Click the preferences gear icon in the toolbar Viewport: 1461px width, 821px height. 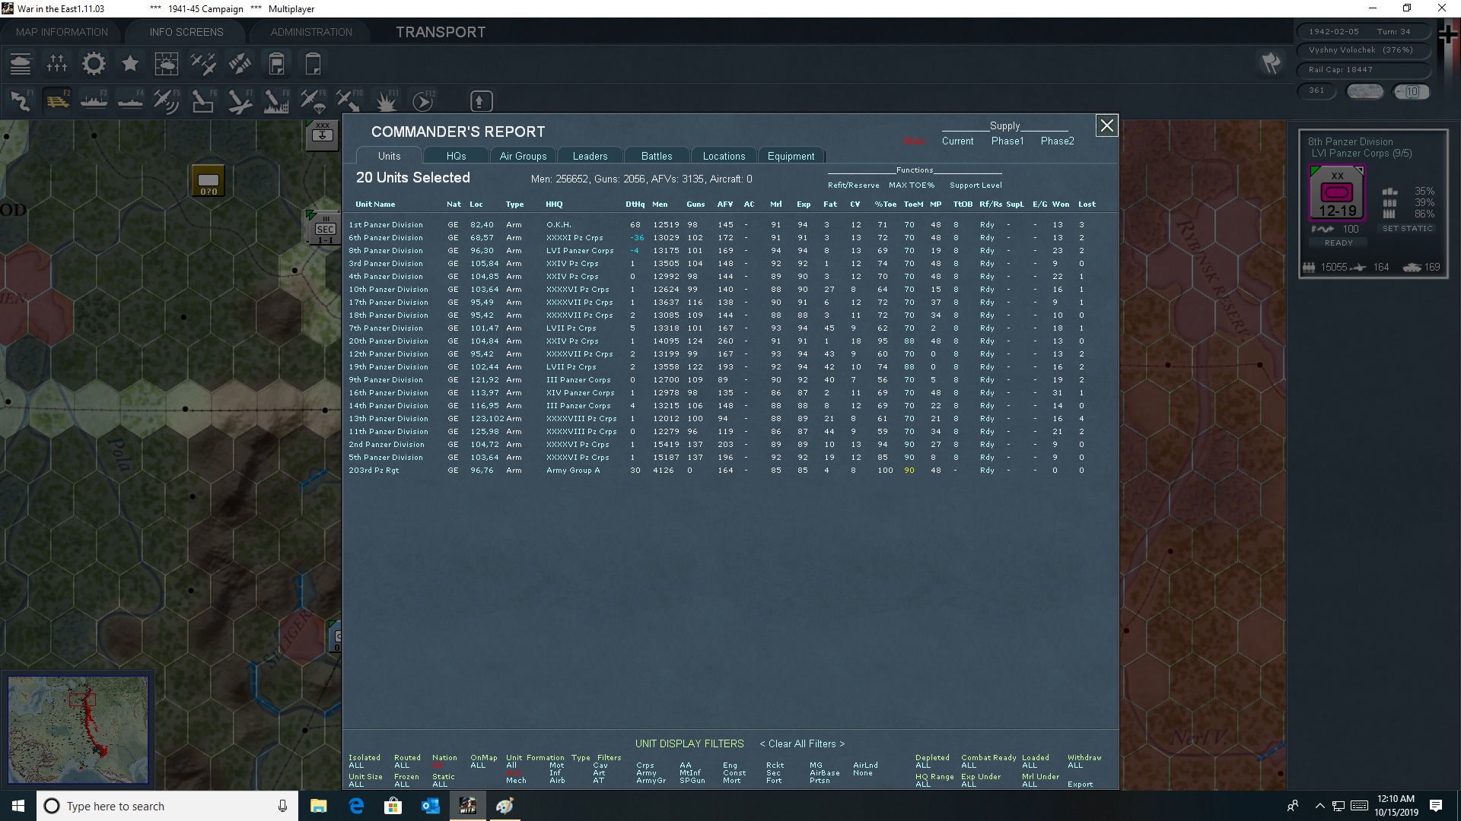pyautogui.click(x=93, y=63)
